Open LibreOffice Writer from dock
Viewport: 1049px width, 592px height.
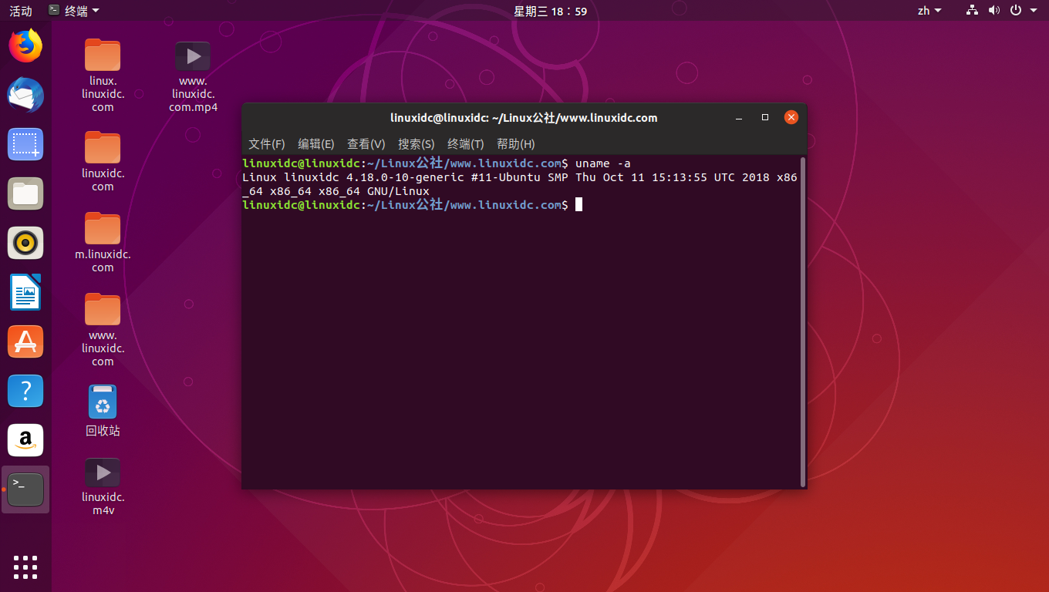coord(25,292)
